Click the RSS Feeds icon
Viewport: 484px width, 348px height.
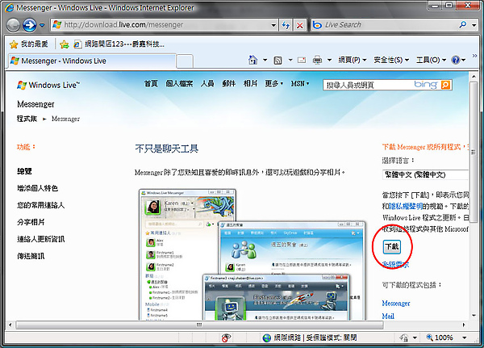tap(277, 61)
